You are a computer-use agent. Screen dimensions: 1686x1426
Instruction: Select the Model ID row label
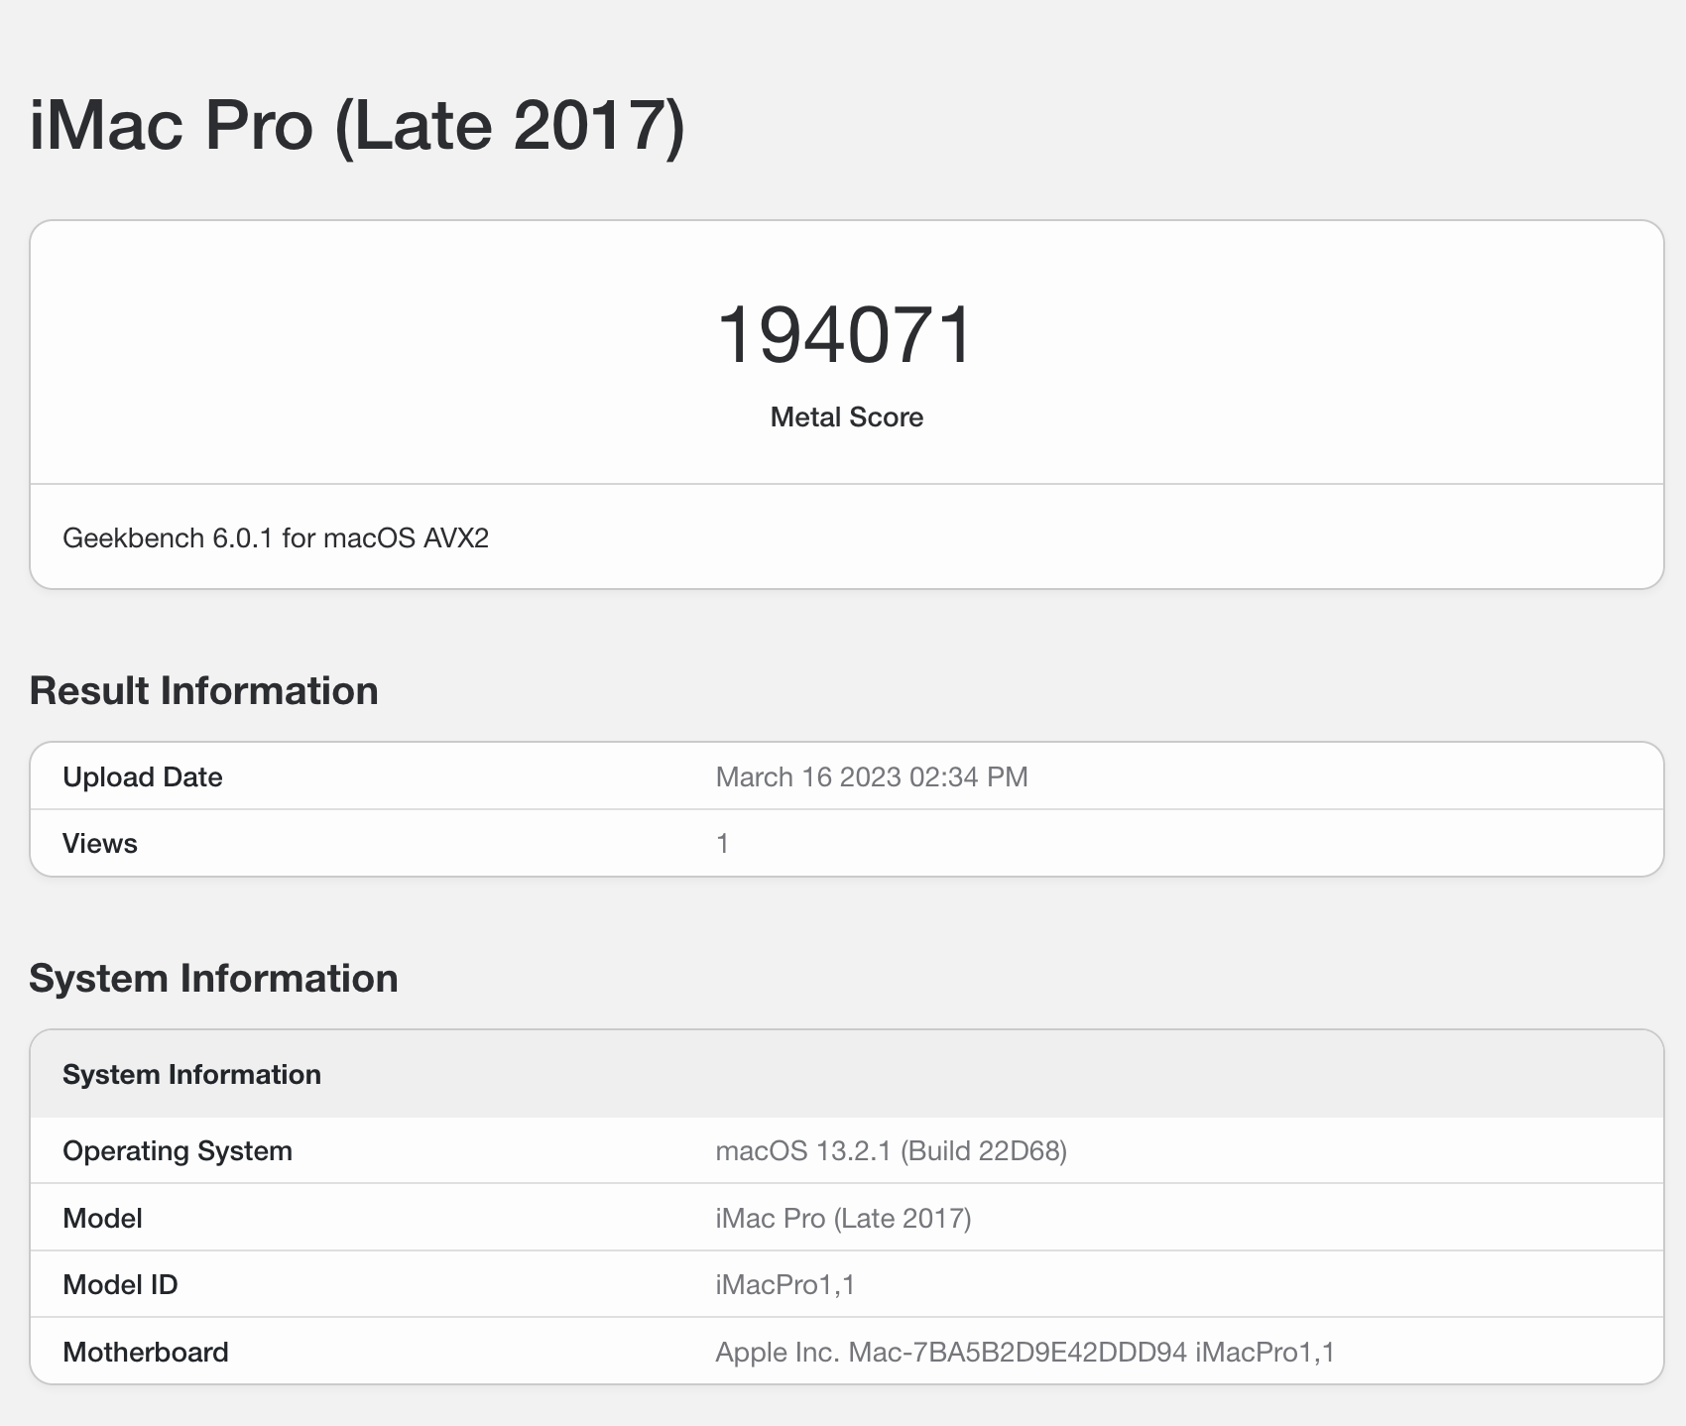tap(120, 1285)
